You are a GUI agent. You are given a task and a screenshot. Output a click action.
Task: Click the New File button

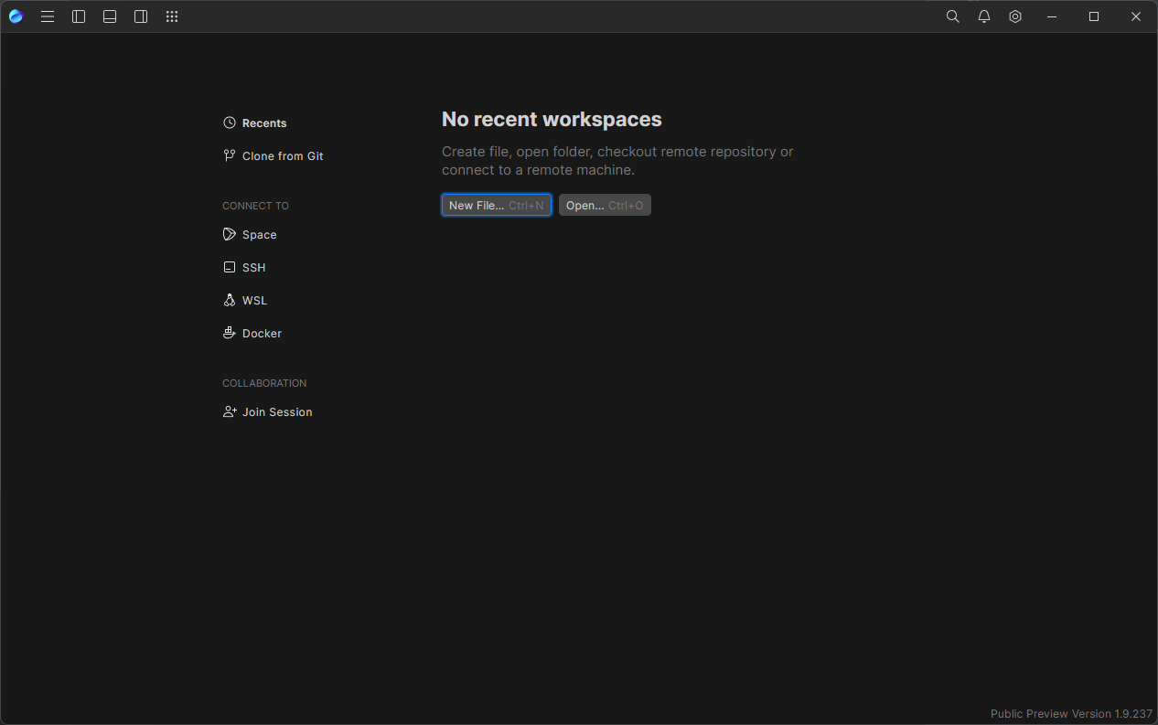pyautogui.click(x=497, y=206)
